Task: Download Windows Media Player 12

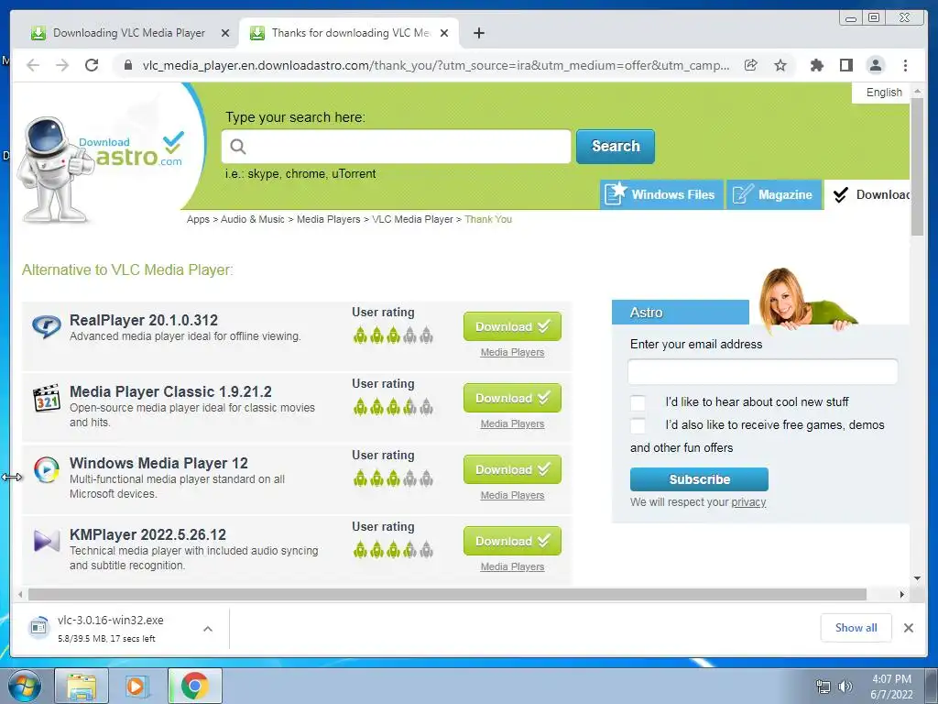Action: 512,469
